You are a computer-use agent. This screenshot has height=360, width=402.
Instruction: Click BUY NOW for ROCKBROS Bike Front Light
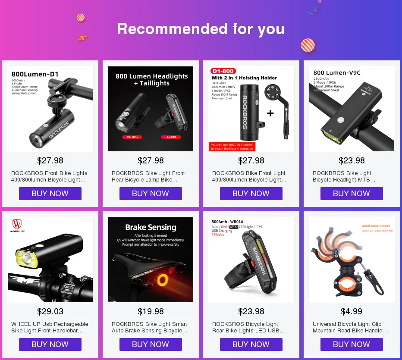251,194
